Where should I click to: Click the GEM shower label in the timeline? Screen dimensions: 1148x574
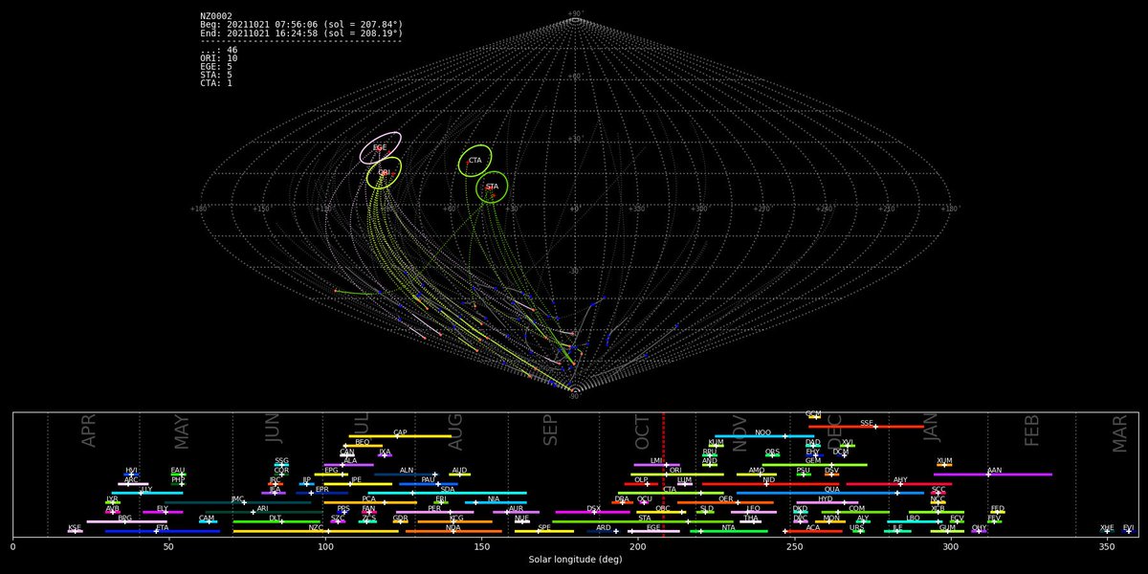click(813, 460)
